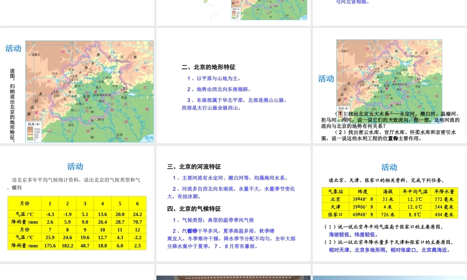Select the slide with the 气象站 comparison table
Image resolution: width=467 pixels, height=280 pixels.
coord(390,203)
